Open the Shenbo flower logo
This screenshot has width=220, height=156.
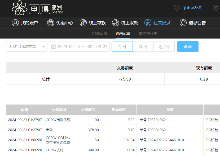pyautogui.click(x=20, y=8)
